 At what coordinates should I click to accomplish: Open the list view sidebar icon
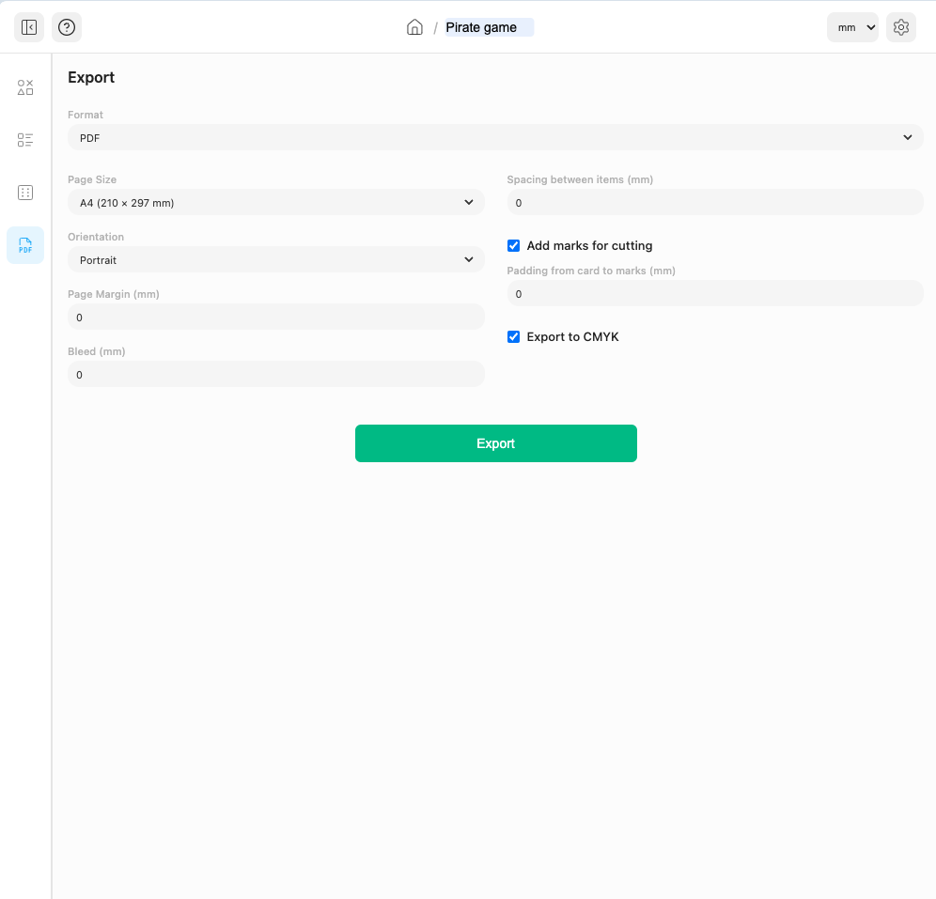(25, 140)
